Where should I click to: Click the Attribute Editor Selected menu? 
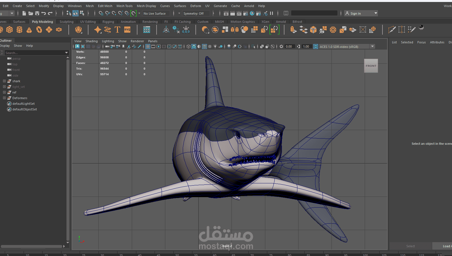(407, 42)
